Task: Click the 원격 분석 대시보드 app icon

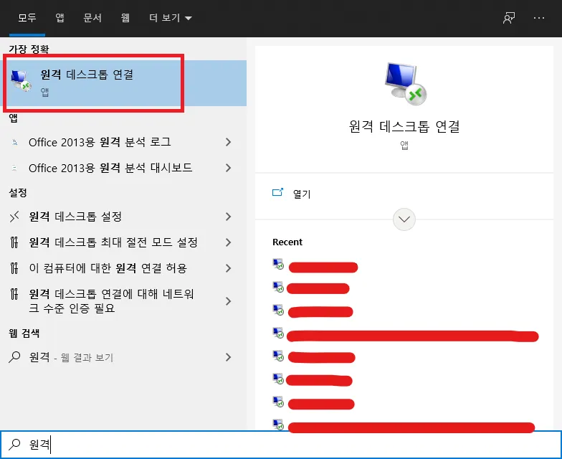Action: point(14,168)
